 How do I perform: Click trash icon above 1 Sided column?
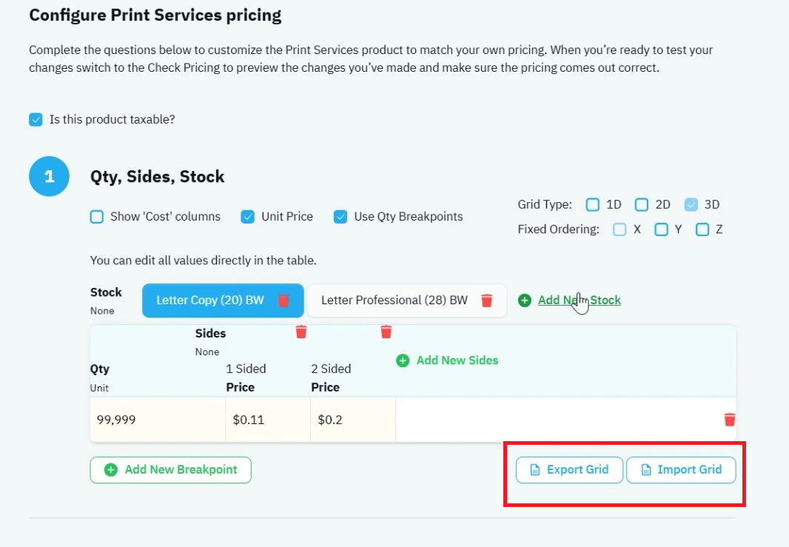pos(301,332)
